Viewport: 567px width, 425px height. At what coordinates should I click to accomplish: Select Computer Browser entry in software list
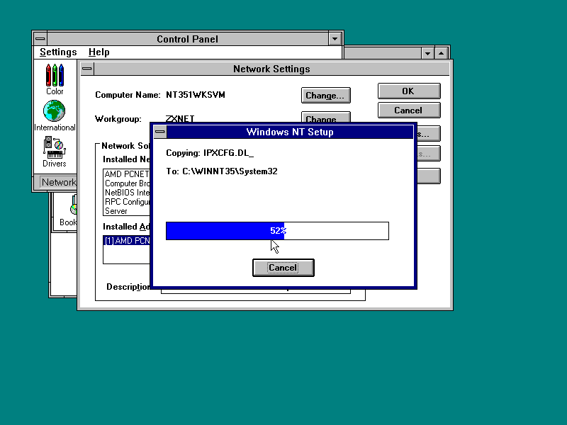pyautogui.click(x=127, y=183)
